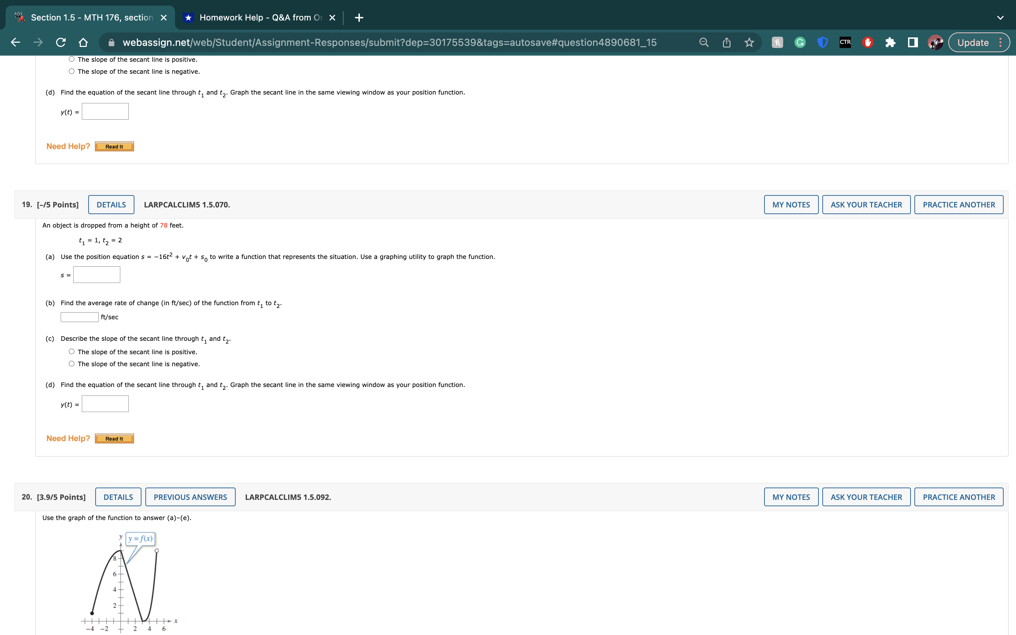Choose positive slope option in question 19 part c
The image size is (1016, 635).
click(72, 351)
